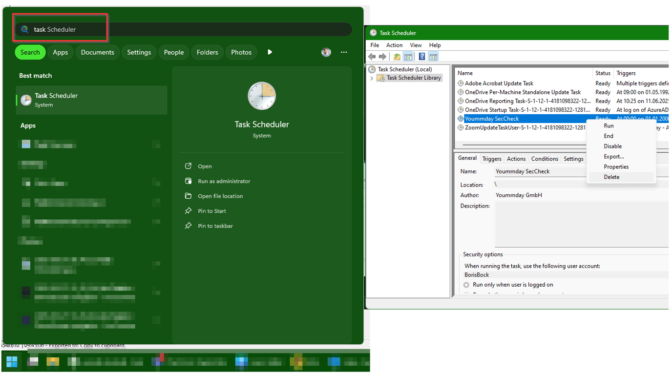Expand the Task Scheduler Library tree node

(x=372, y=78)
